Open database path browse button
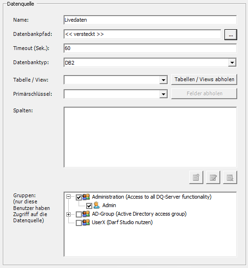Image resolution: width=248 pixels, height=268 pixels. click(x=231, y=35)
